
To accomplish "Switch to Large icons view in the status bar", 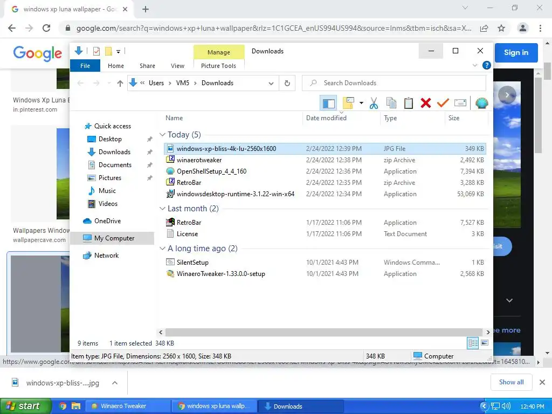I will [x=485, y=343].
